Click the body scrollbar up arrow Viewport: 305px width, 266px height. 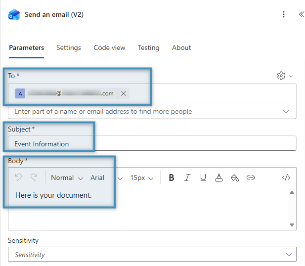292,192
